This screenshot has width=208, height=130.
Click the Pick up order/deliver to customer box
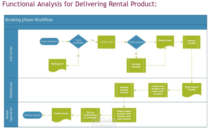[90, 115]
